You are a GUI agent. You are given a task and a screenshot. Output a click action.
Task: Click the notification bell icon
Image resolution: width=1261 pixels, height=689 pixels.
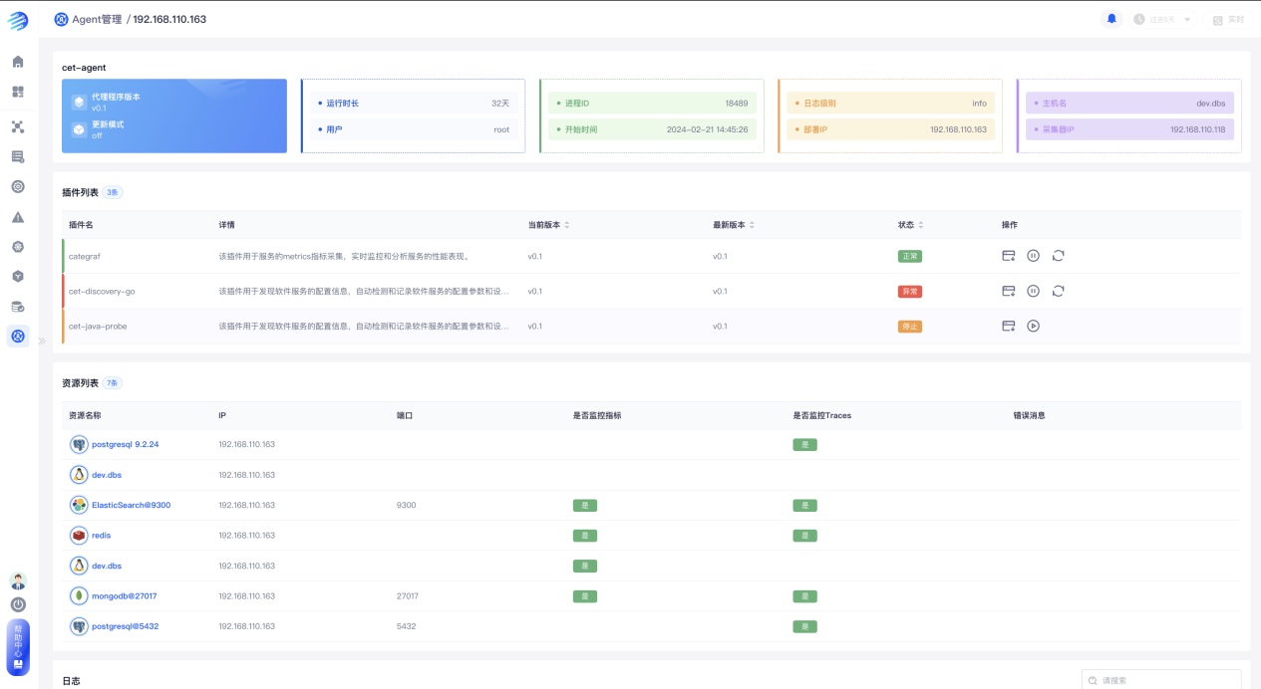pyautogui.click(x=1111, y=19)
